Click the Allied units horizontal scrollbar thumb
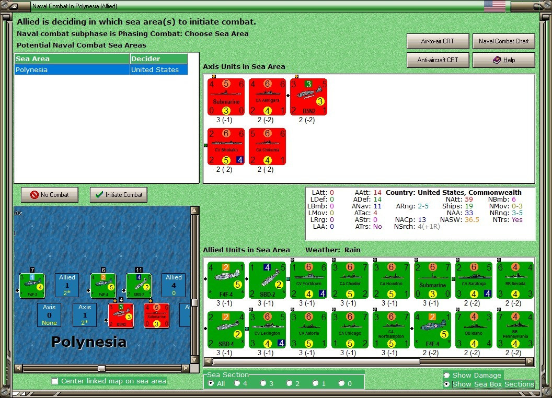 [x=316, y=361]
